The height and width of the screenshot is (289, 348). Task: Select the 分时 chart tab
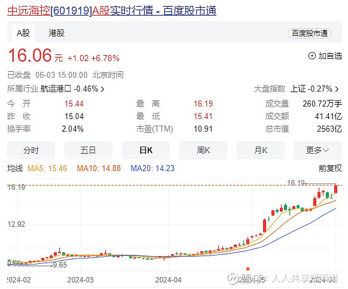click(x=31, y=150)
